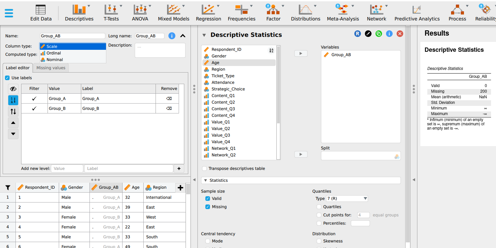Click the eye-slash filter icon in label editor

pos(13,89)
